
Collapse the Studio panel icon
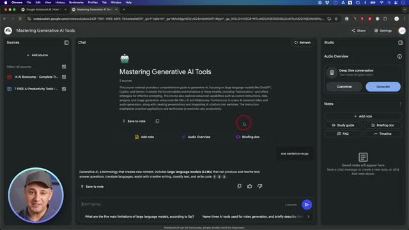click(401, 43)
